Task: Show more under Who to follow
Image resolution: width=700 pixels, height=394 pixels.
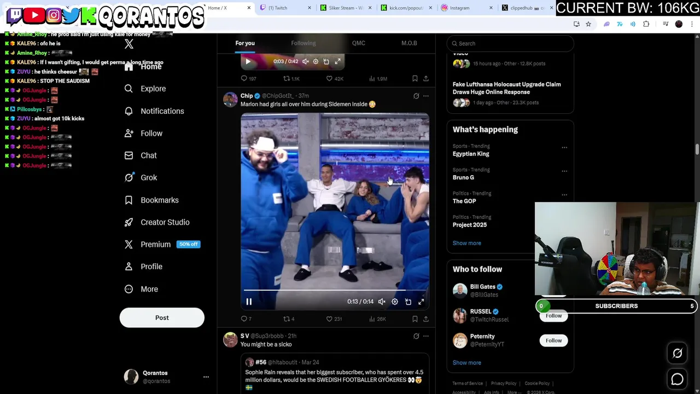Action: coord(467,363)
